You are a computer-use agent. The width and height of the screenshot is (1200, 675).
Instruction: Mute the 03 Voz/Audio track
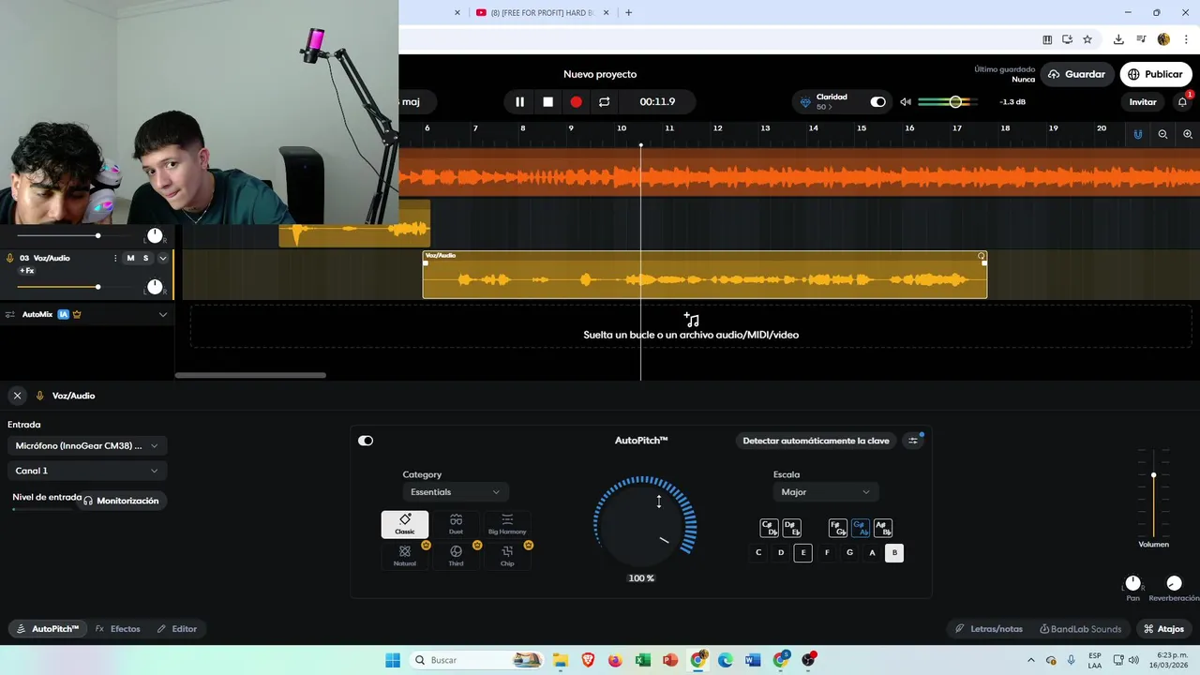click(x=130, y=258)
